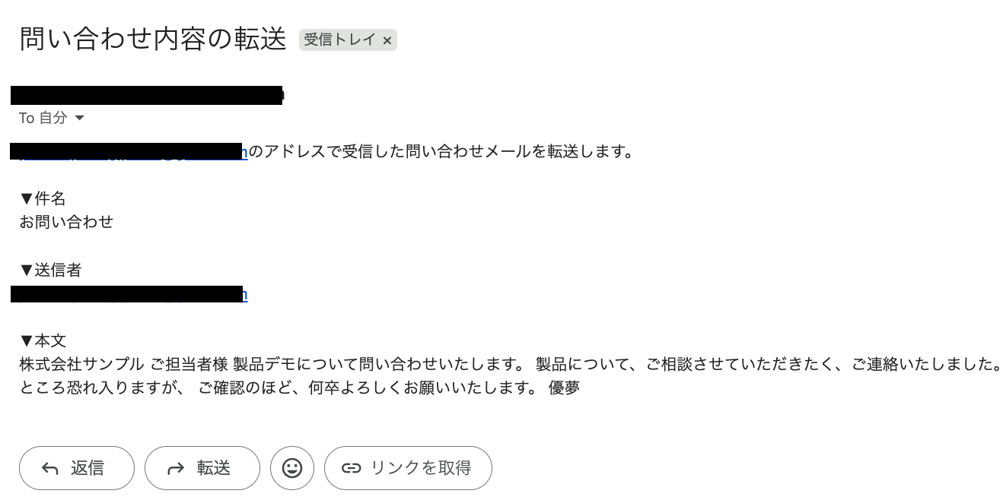The height and width of the screenshot is (500, 1003).
Task: Click the To 自分 recipient text
Action: (x=43, y=118)
